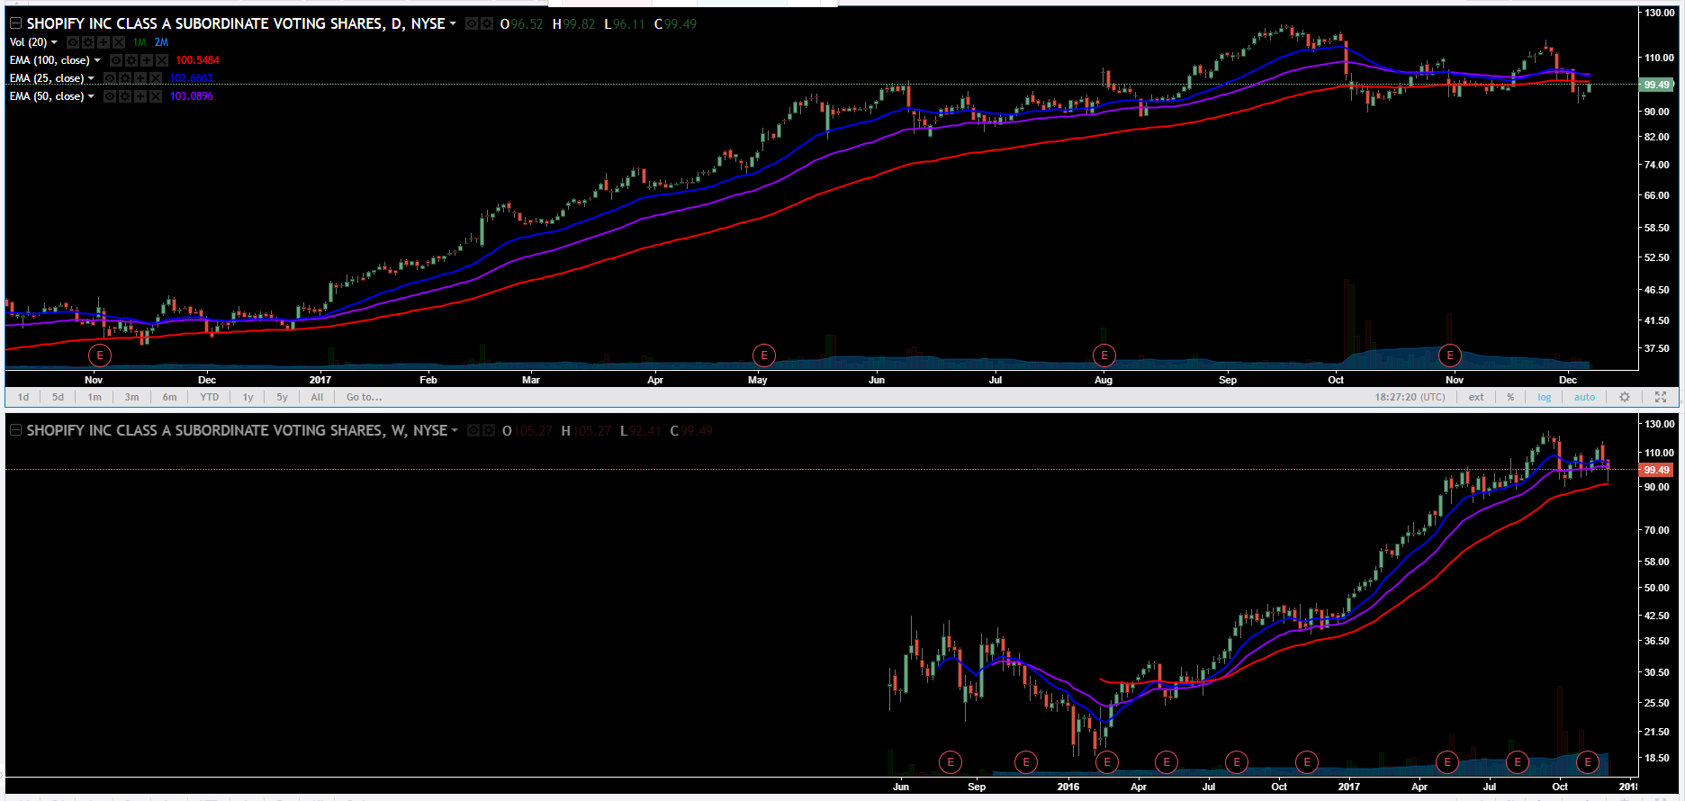Click the EMA (25) value 102.6663

coord(192,78)
